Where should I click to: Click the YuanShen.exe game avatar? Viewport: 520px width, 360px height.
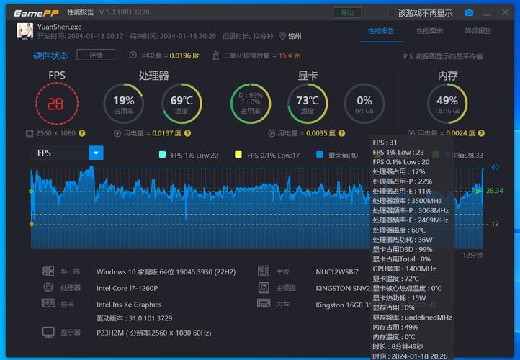pyautogui.click(x=25, y=31)
